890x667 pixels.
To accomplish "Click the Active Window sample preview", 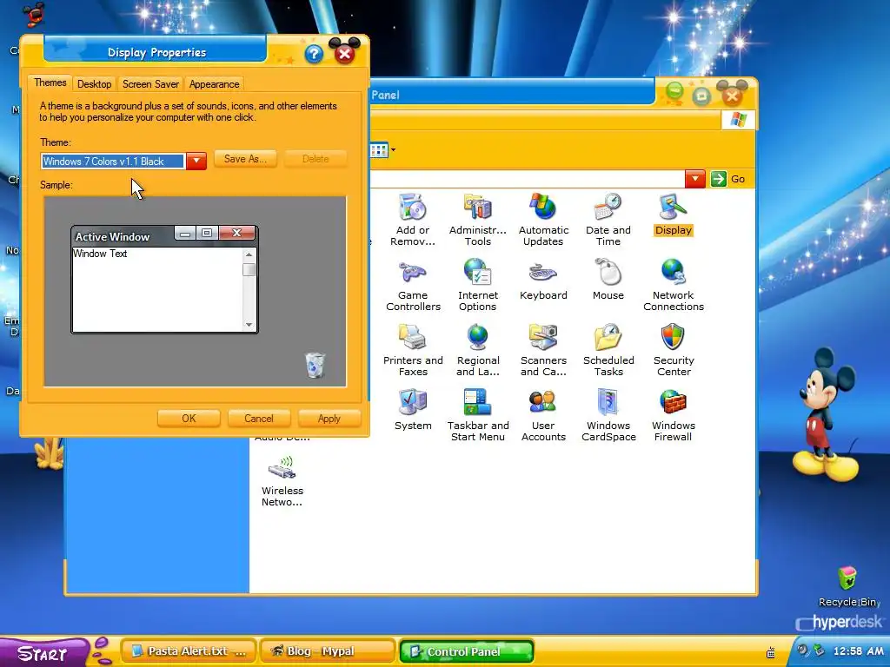I will 164,280.
